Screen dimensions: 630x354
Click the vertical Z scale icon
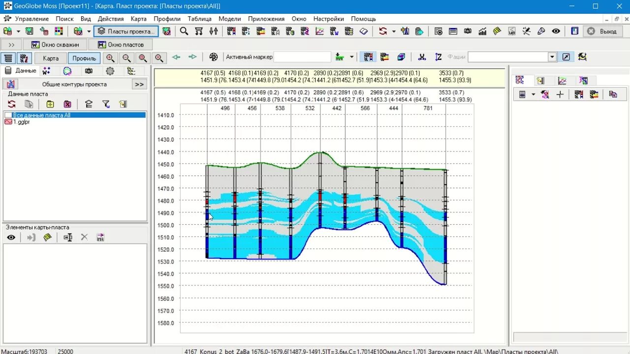pyautogui.click(x=439, y=57)
